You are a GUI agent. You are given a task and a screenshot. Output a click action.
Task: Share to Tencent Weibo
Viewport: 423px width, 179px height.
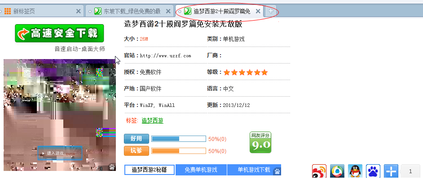point(337,171)
